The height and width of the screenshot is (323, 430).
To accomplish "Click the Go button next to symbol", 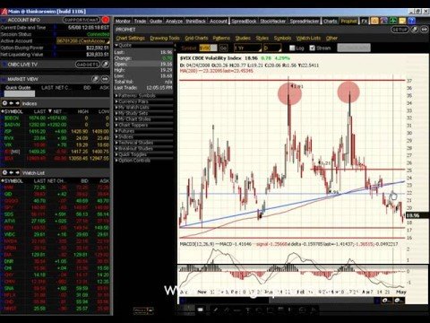I will click(x=223, y=48).
